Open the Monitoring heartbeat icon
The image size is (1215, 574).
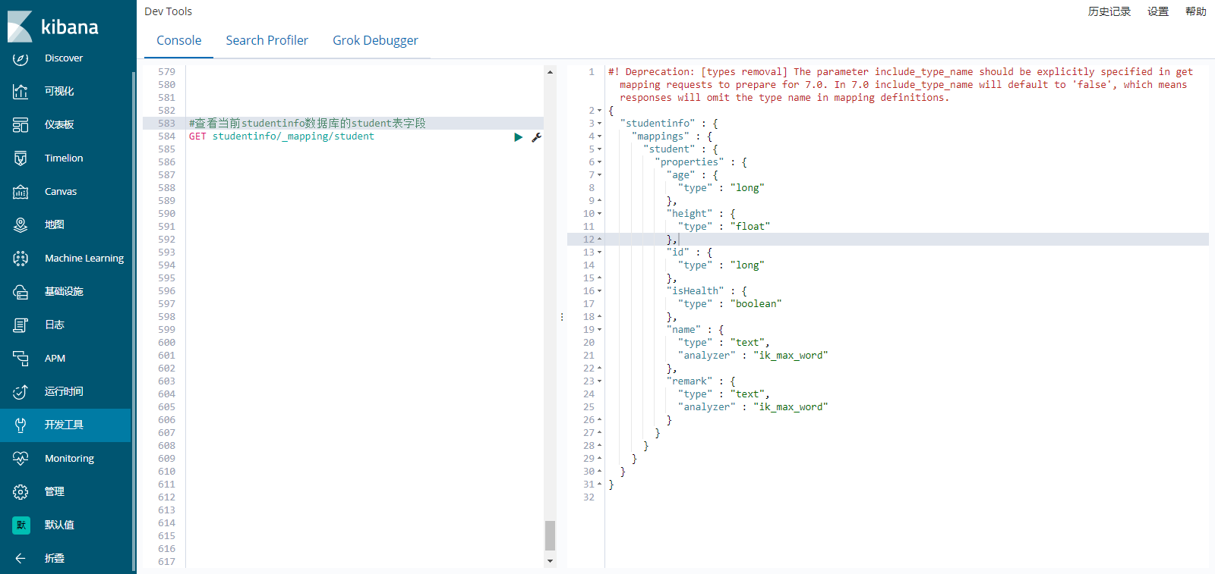click(21, 458)
